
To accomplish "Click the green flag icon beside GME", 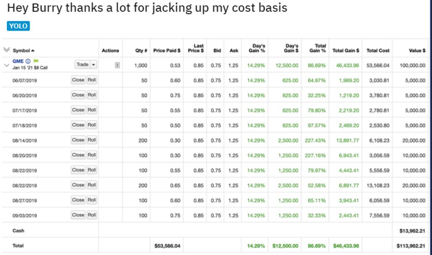I will click(x=36, y=61).
